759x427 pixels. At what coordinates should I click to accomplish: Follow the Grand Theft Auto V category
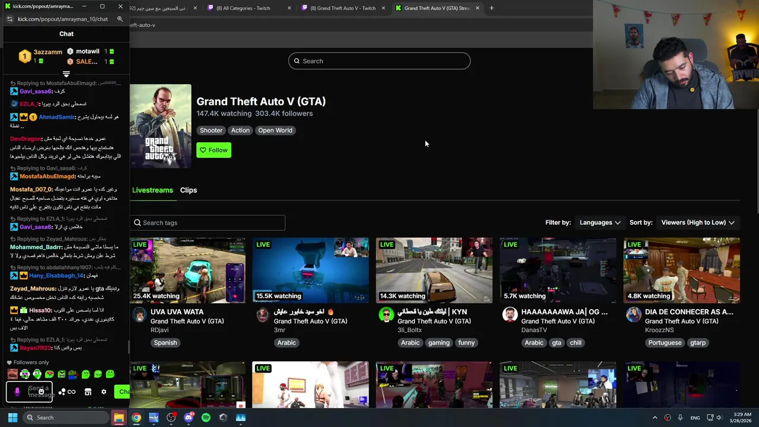tap(213, 150)
